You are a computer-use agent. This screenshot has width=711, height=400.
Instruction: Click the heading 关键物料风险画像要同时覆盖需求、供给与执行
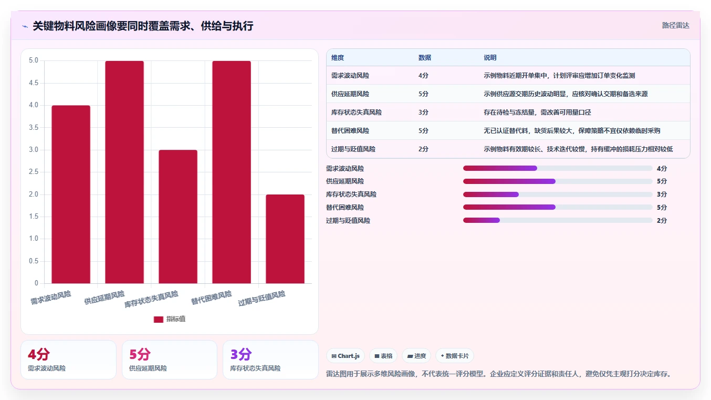(x=143, y=26)
